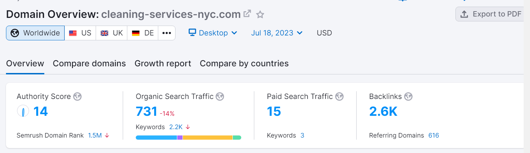Open domain in new tab via external link icon
530x153 pixels.
tap(248, 14)
